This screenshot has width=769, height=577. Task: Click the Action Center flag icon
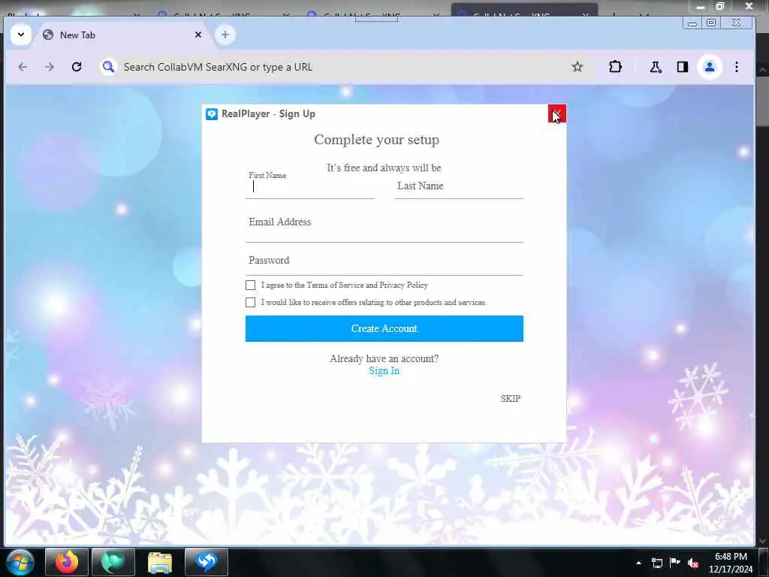(675, 562)
